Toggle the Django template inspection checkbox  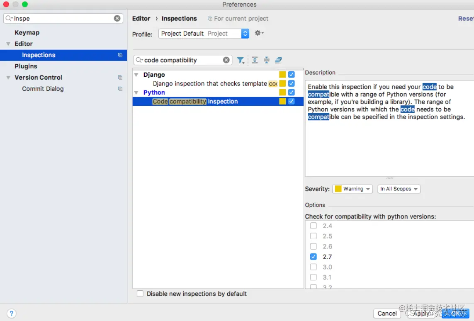tap(292, 83)
